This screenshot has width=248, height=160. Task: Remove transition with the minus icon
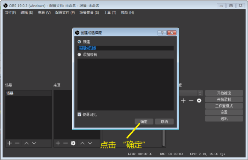[x=191, y=101]
